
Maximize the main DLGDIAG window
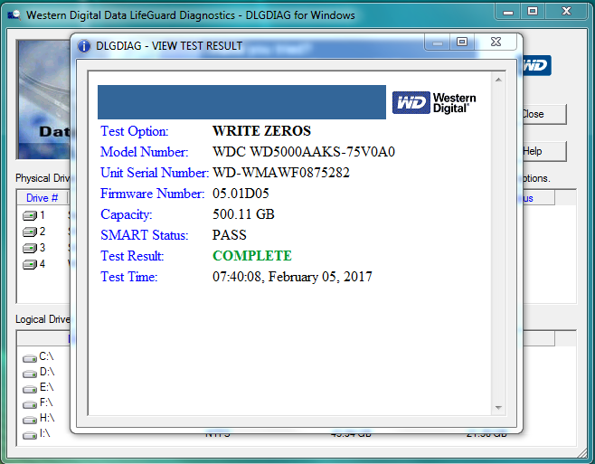[533, 12]
